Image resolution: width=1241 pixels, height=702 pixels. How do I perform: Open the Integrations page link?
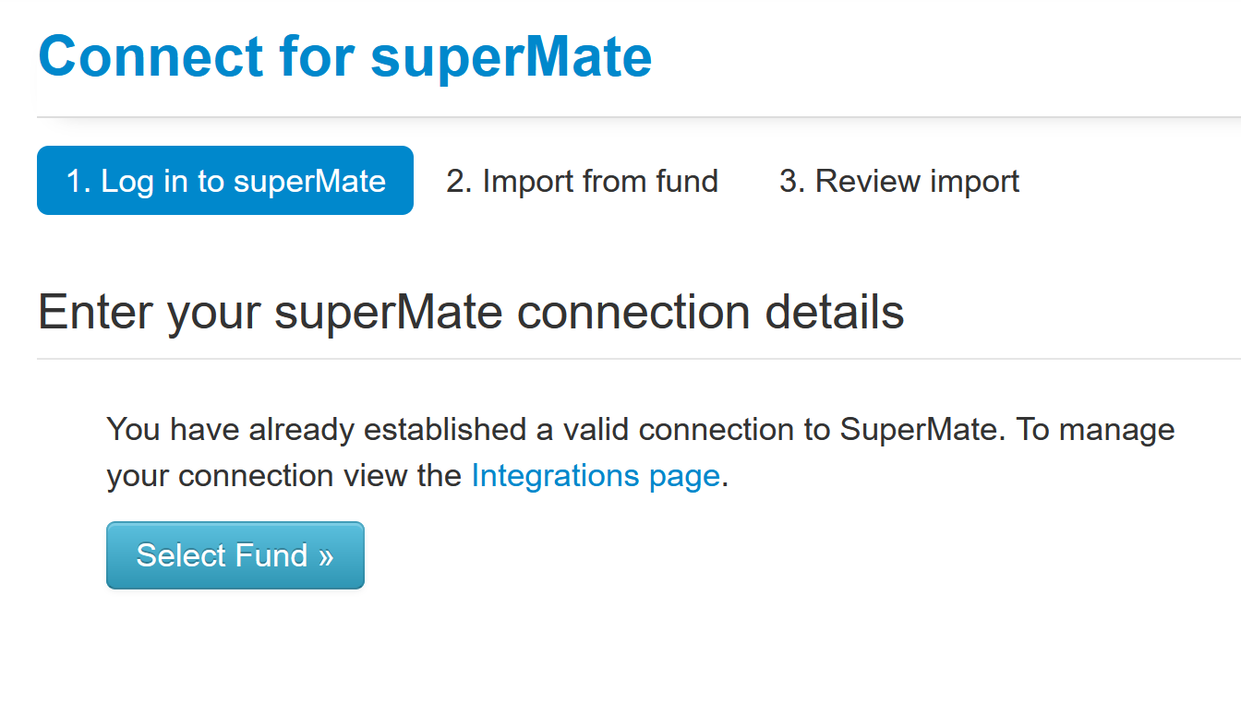coord(596,476)
